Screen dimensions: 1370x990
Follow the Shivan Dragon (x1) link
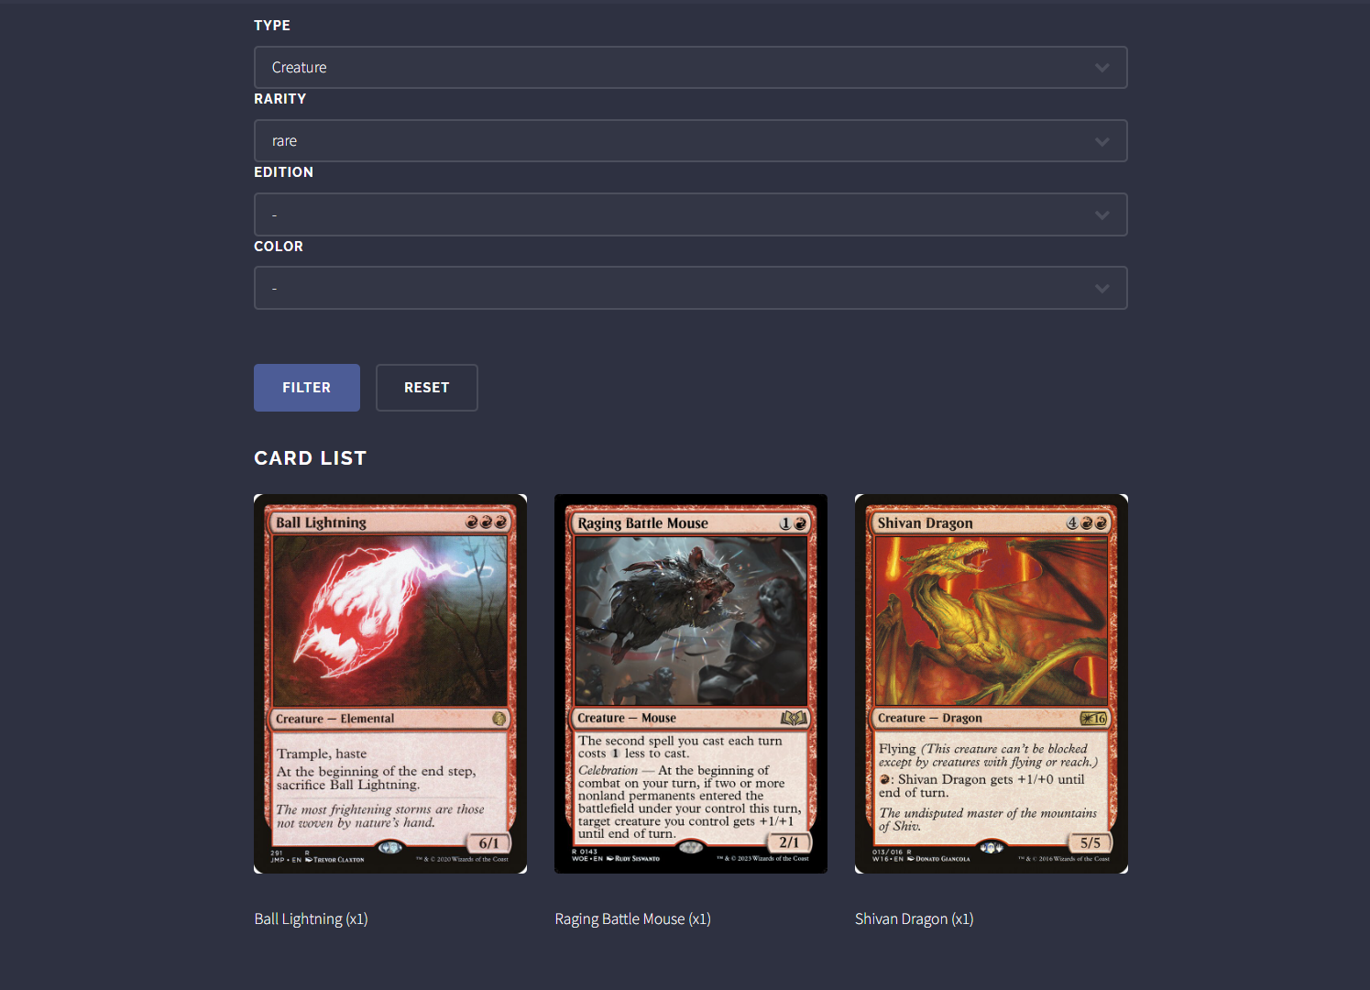click(915, 918)
